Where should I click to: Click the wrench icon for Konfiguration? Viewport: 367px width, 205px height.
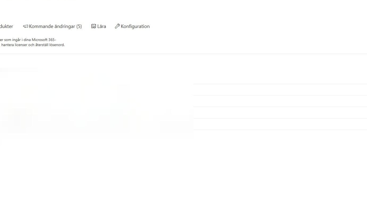[117, 26]
